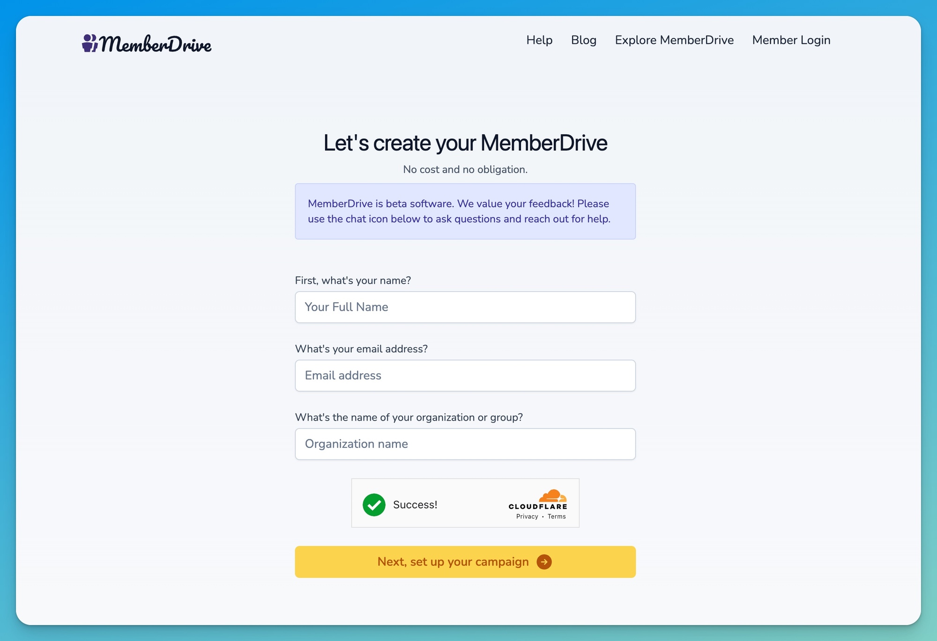Screen dimensions: 937x641
Task: Click into the Email address field
Action: pos(465,375)
